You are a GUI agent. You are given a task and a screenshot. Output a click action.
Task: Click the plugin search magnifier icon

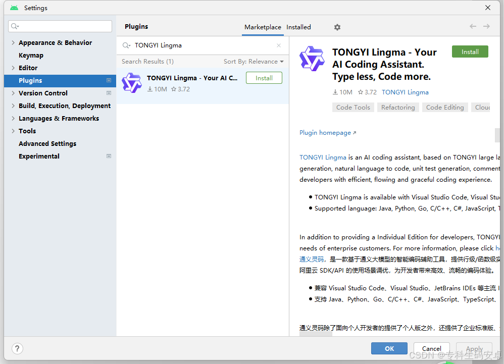pyautogui.click(x=126, y=45)
